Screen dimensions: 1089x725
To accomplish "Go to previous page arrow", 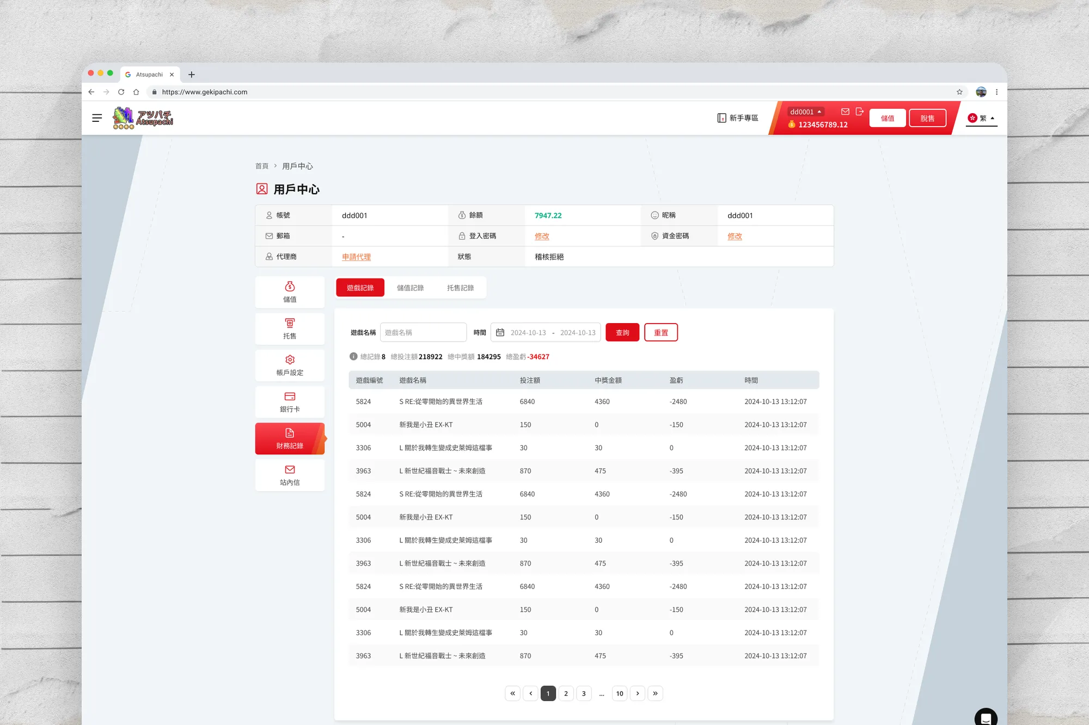I will pyautogui.click(x=530, y=693).
